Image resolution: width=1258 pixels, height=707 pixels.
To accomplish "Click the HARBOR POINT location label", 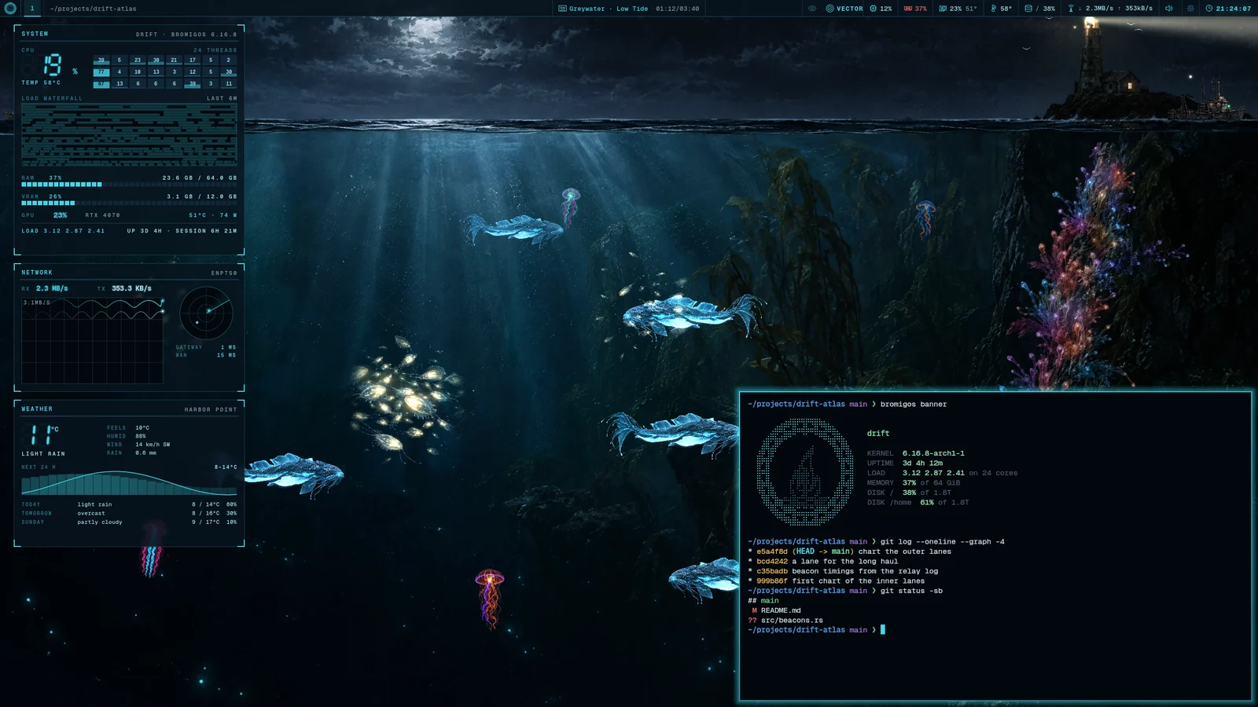I will point(211,409).
